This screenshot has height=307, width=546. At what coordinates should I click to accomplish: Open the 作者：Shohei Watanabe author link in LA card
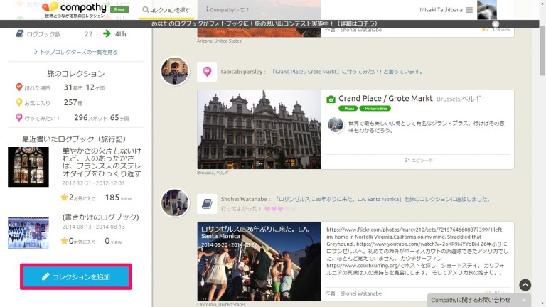[x=353, y=293]
